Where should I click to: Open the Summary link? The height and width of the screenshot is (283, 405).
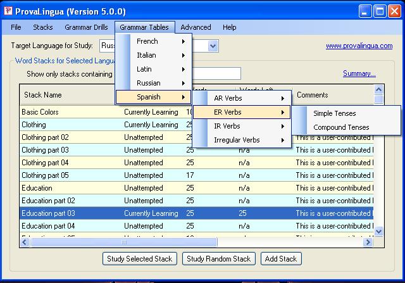(x=359, y=73)
